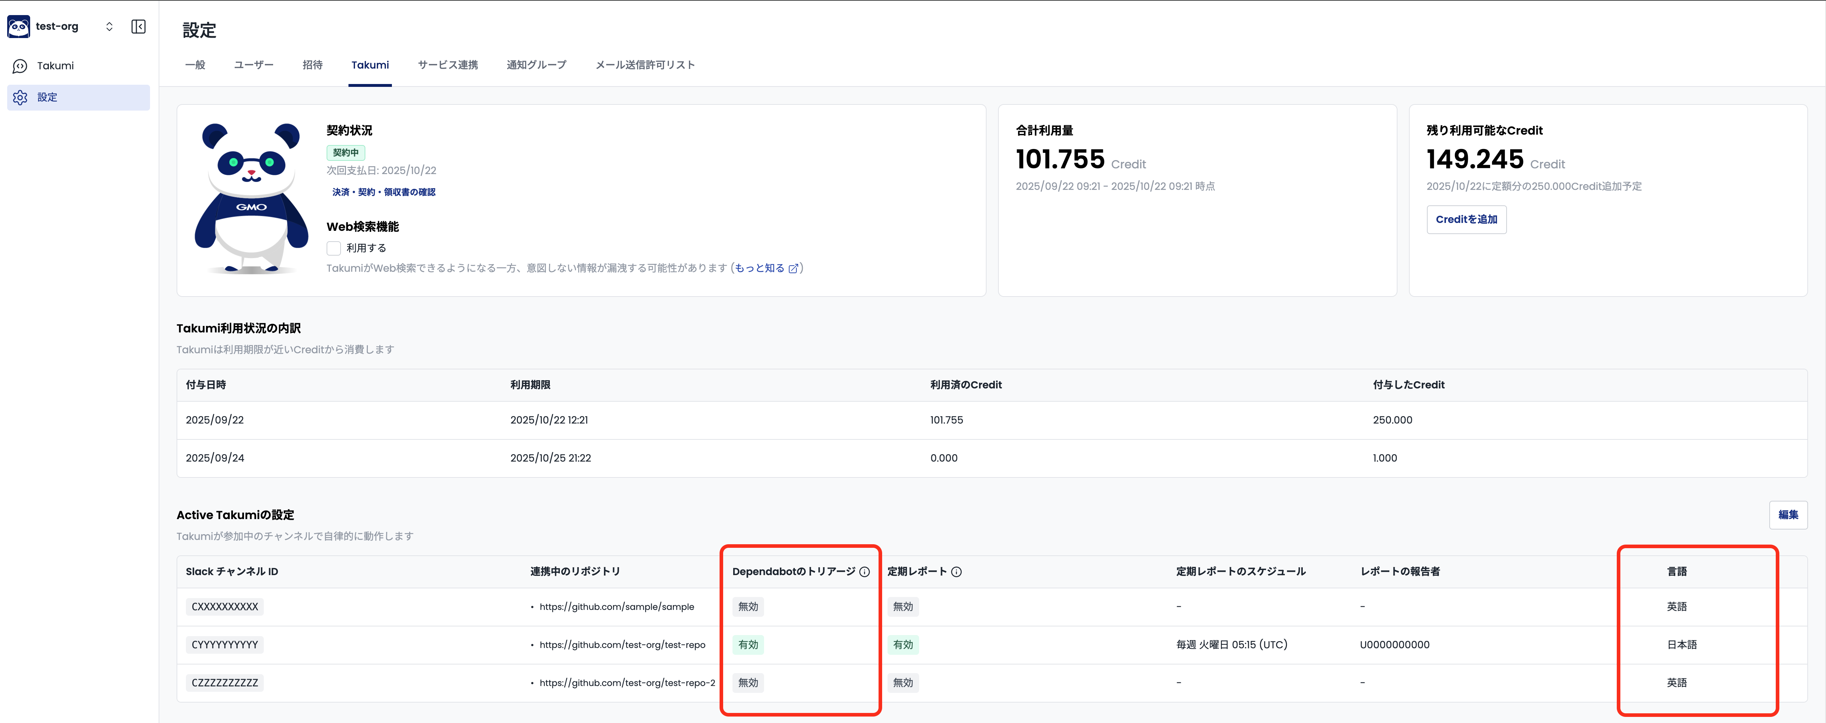
Task: Open the test-org/test-repo GitHub link
Action: (x=622, y=644)
